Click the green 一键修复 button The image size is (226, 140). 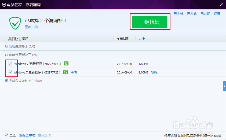(150, 22)
